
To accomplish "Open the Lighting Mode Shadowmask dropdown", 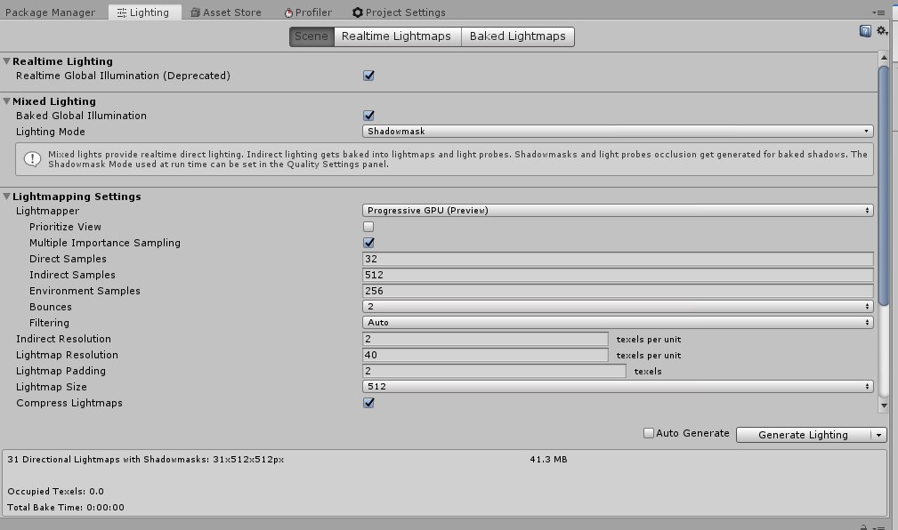I will [x=618, y=131].
